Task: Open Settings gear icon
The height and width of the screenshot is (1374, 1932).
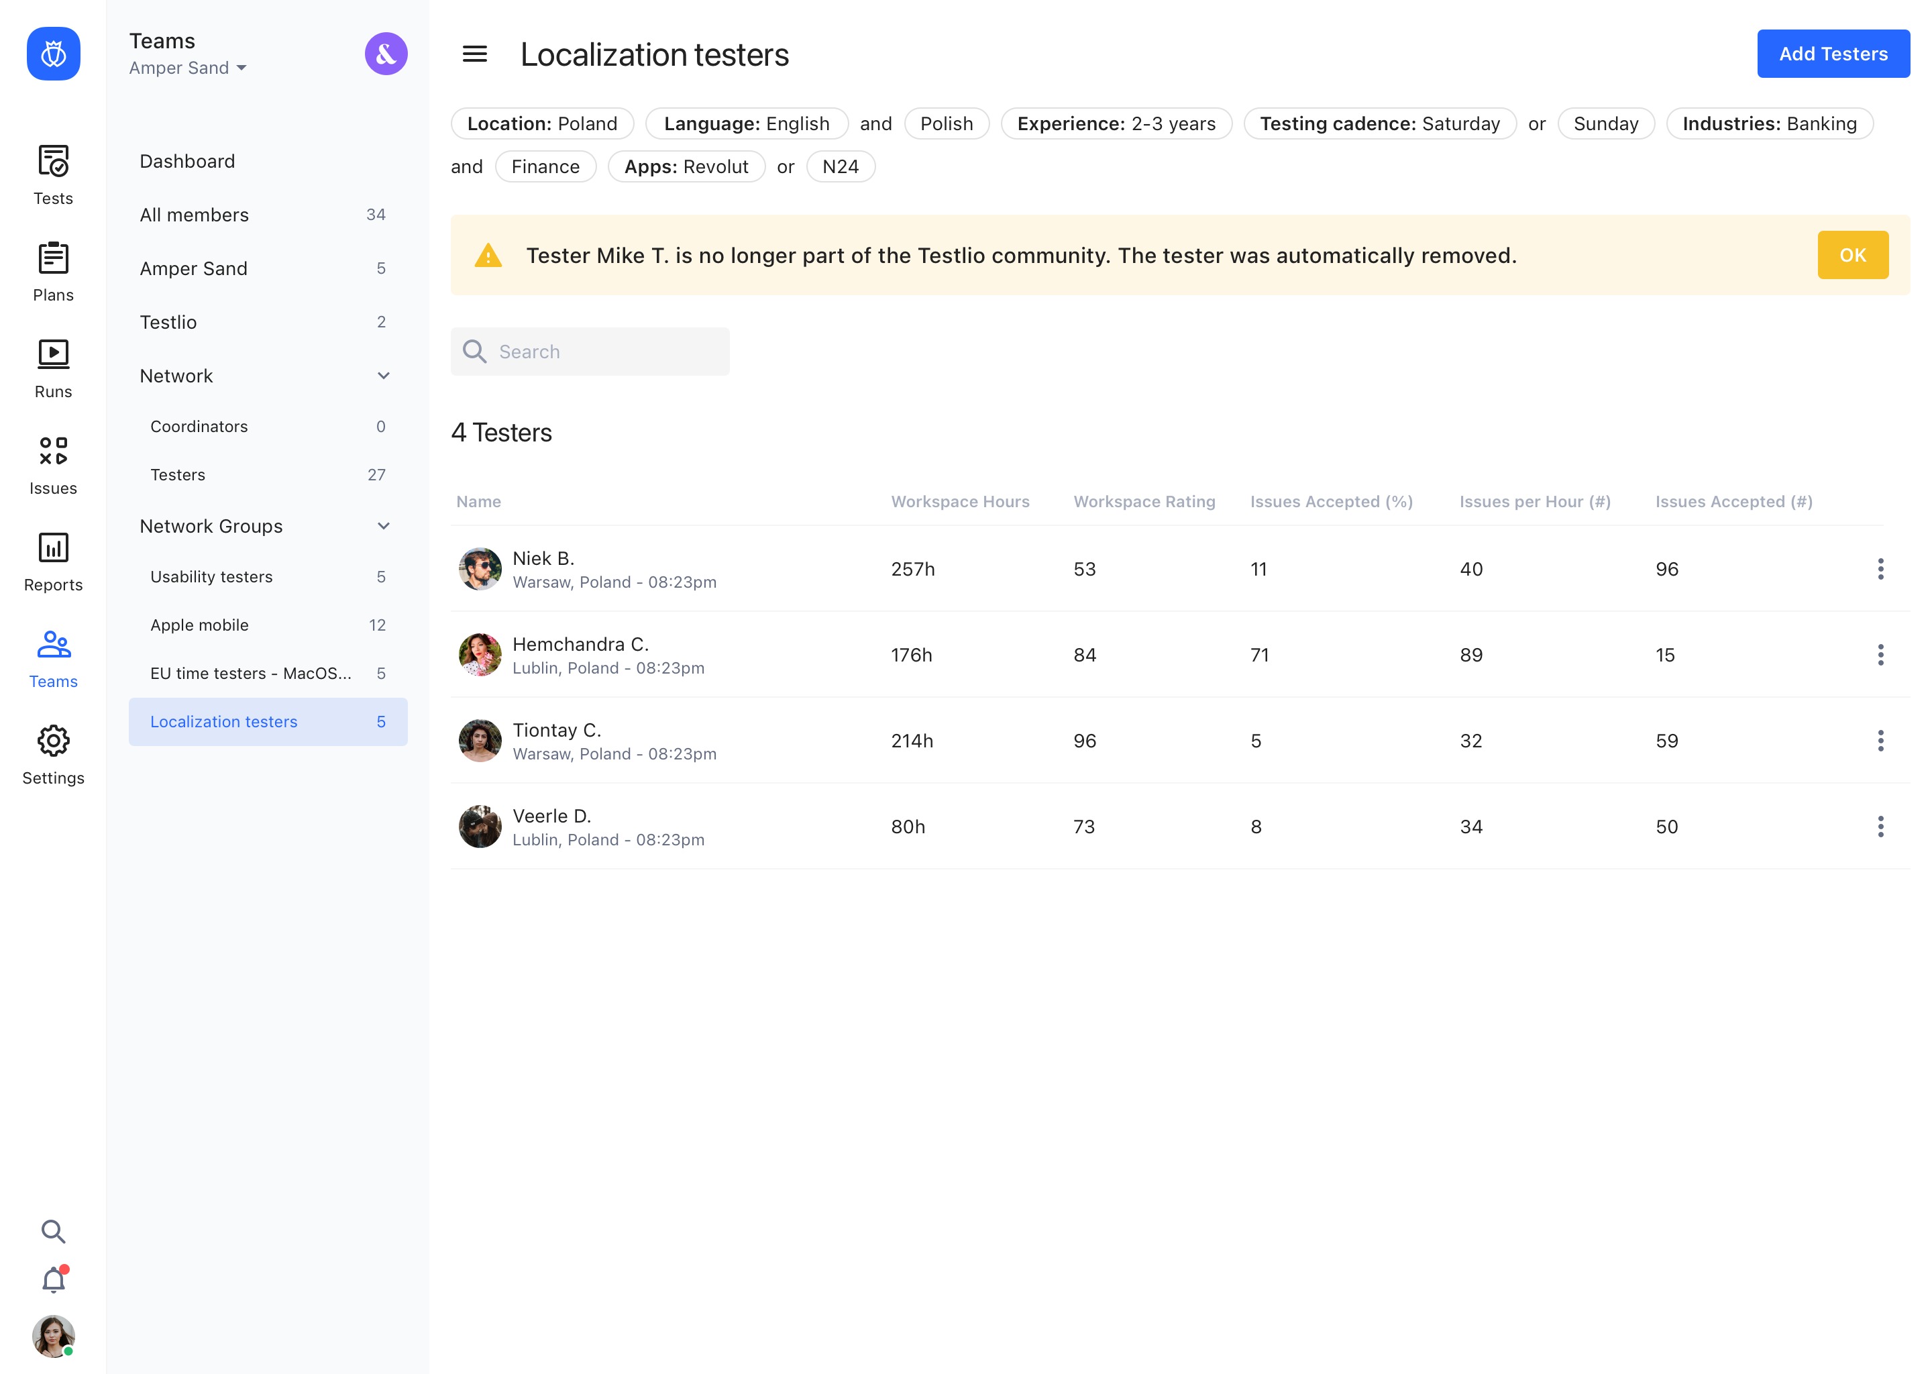Action: coord(53,741)
